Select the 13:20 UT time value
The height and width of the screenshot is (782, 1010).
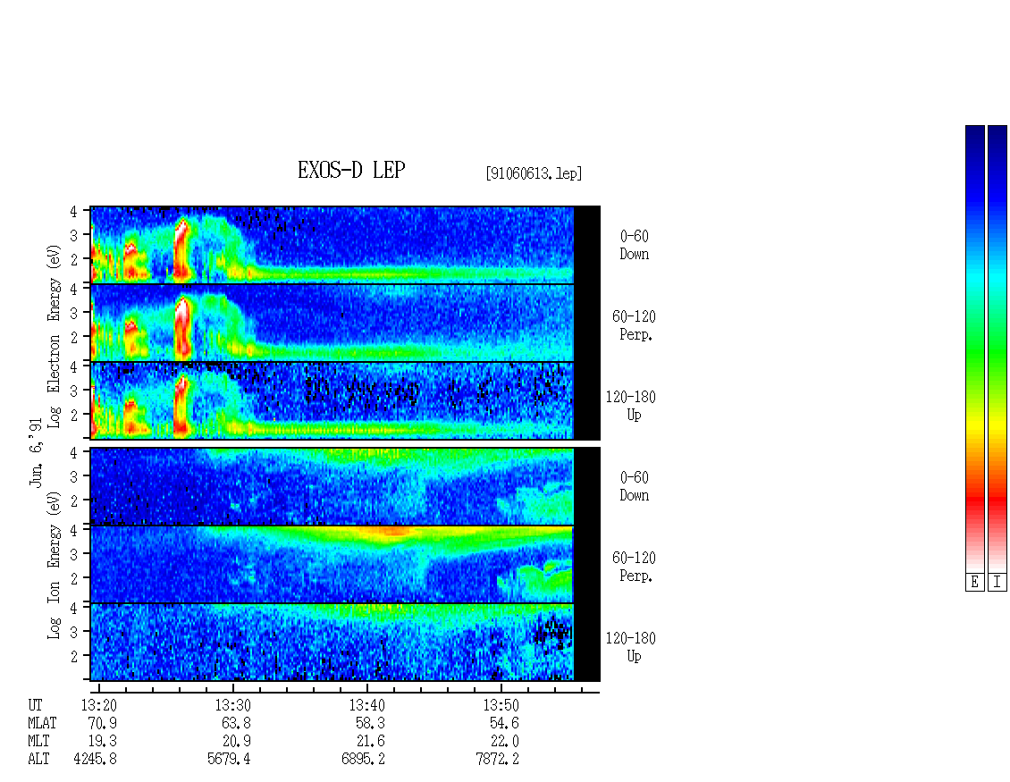[x=98, y=705]
